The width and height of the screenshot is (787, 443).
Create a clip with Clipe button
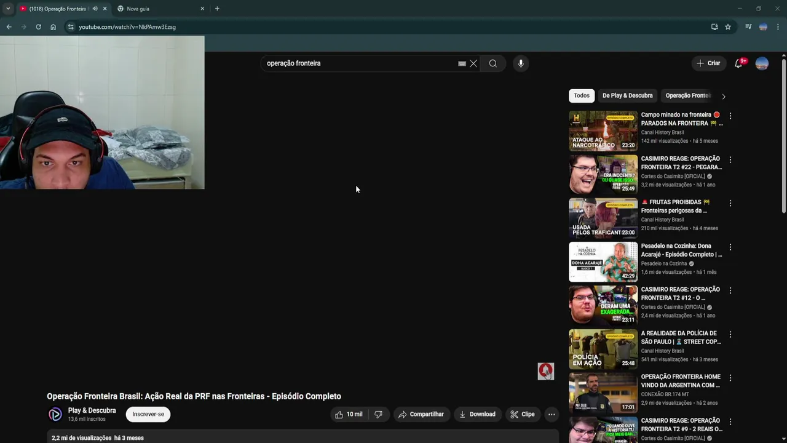523,415
